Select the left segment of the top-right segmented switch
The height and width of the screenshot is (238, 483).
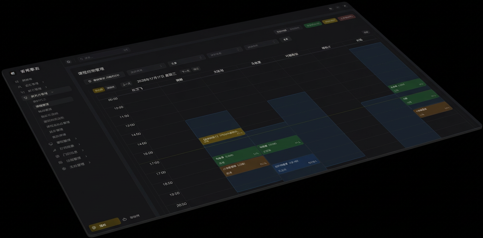click(281, 31)
